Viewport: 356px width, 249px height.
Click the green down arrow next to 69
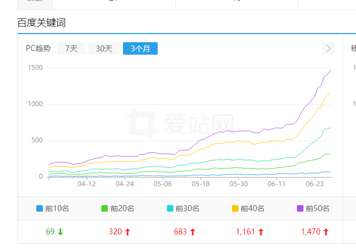60,232
